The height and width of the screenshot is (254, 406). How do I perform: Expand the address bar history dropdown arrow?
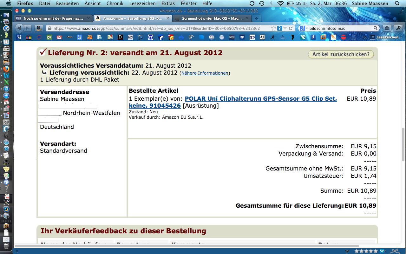[x=285, y=28]
